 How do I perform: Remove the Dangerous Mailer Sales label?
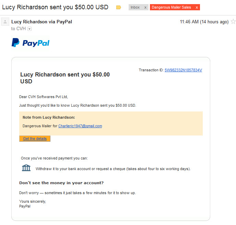197,8
